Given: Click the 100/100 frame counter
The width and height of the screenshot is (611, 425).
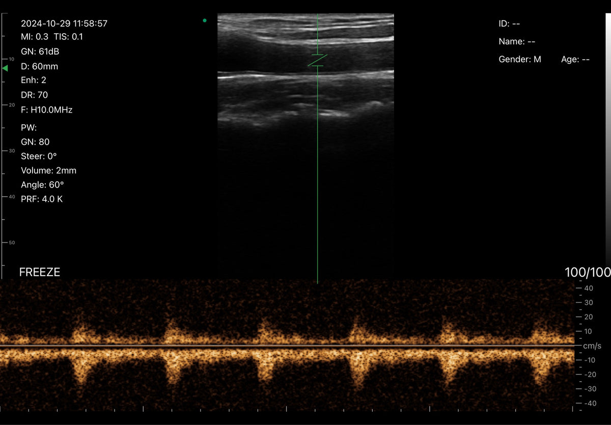Looking at the screenshot, I should point(588,273).
